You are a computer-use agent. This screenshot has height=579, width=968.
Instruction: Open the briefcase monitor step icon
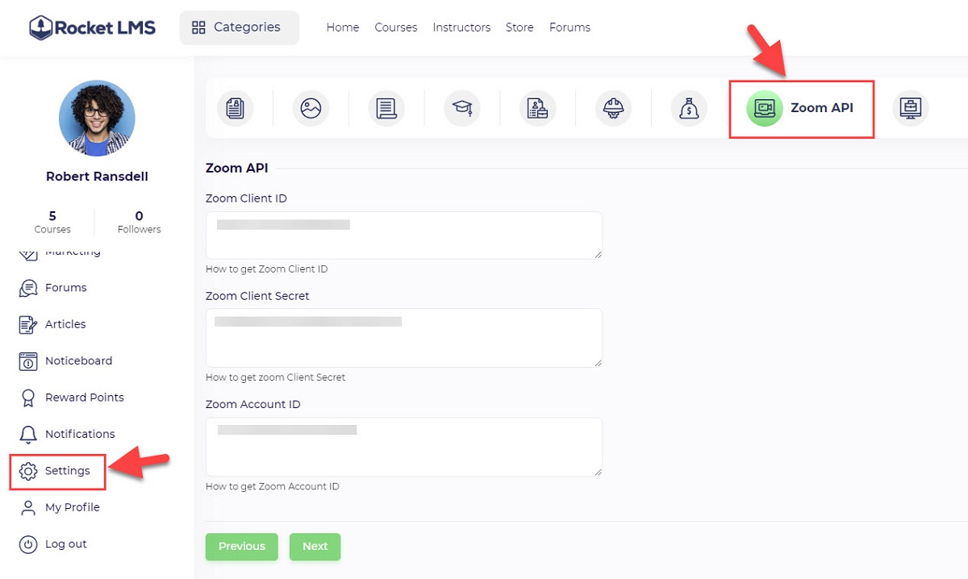coord(911,108)
